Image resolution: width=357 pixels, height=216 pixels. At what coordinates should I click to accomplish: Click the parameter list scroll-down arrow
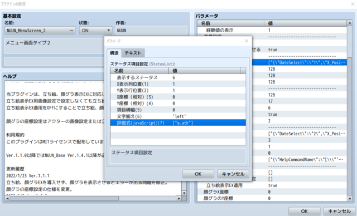point(350,199)
